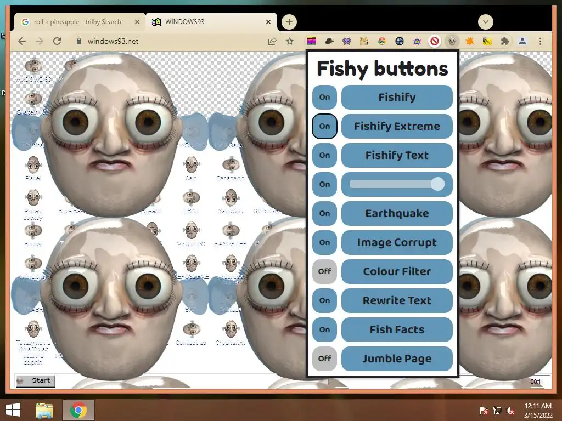Open the Chrome profile avatar
This screenshot has height=421, width=562.
(x=522, y=42)
